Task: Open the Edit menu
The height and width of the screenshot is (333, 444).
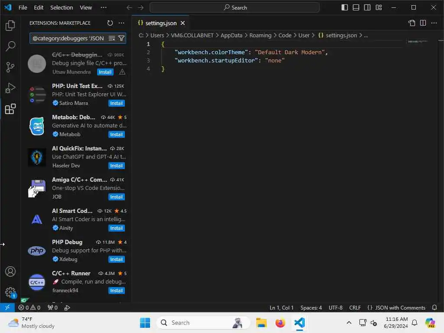Action: (39, 8)
